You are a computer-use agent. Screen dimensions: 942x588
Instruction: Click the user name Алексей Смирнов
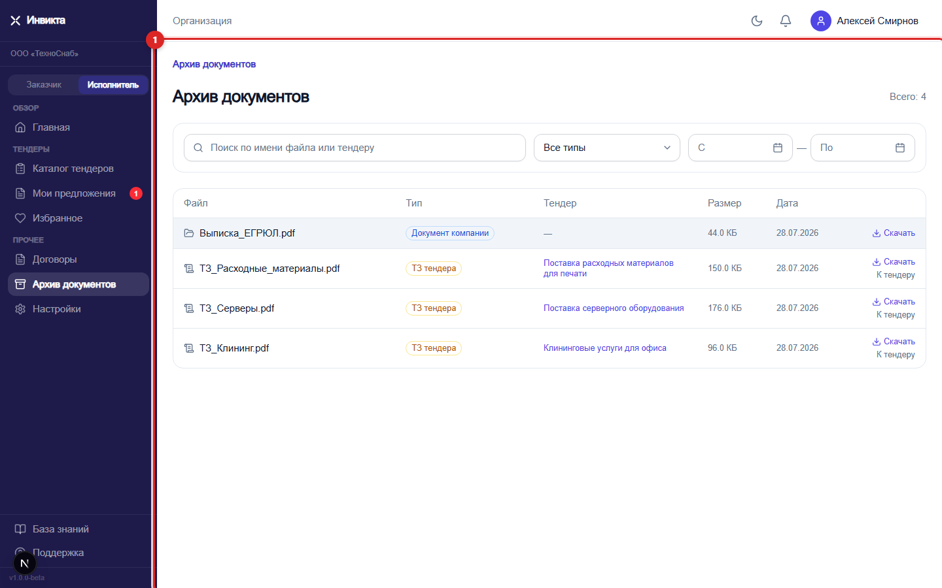tap(878, 21)
